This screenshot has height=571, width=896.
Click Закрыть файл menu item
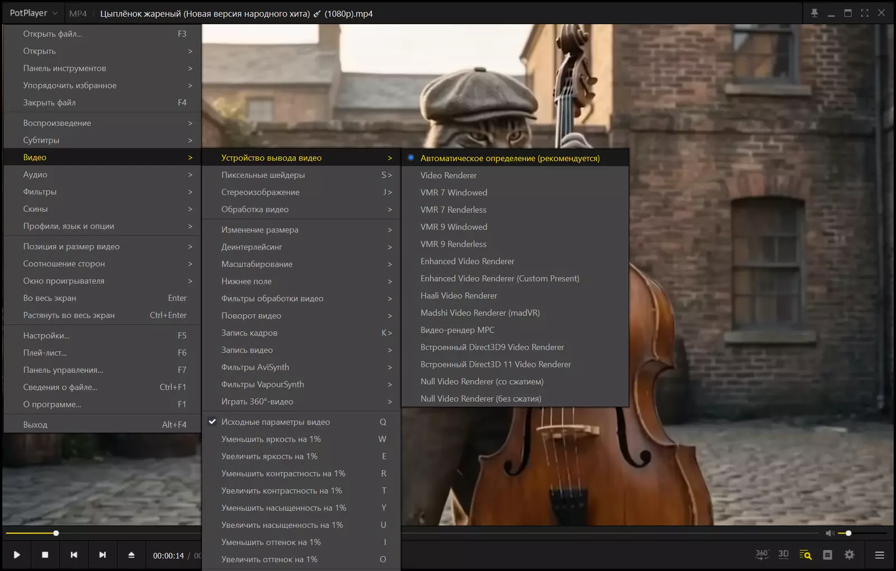[102, 102]
